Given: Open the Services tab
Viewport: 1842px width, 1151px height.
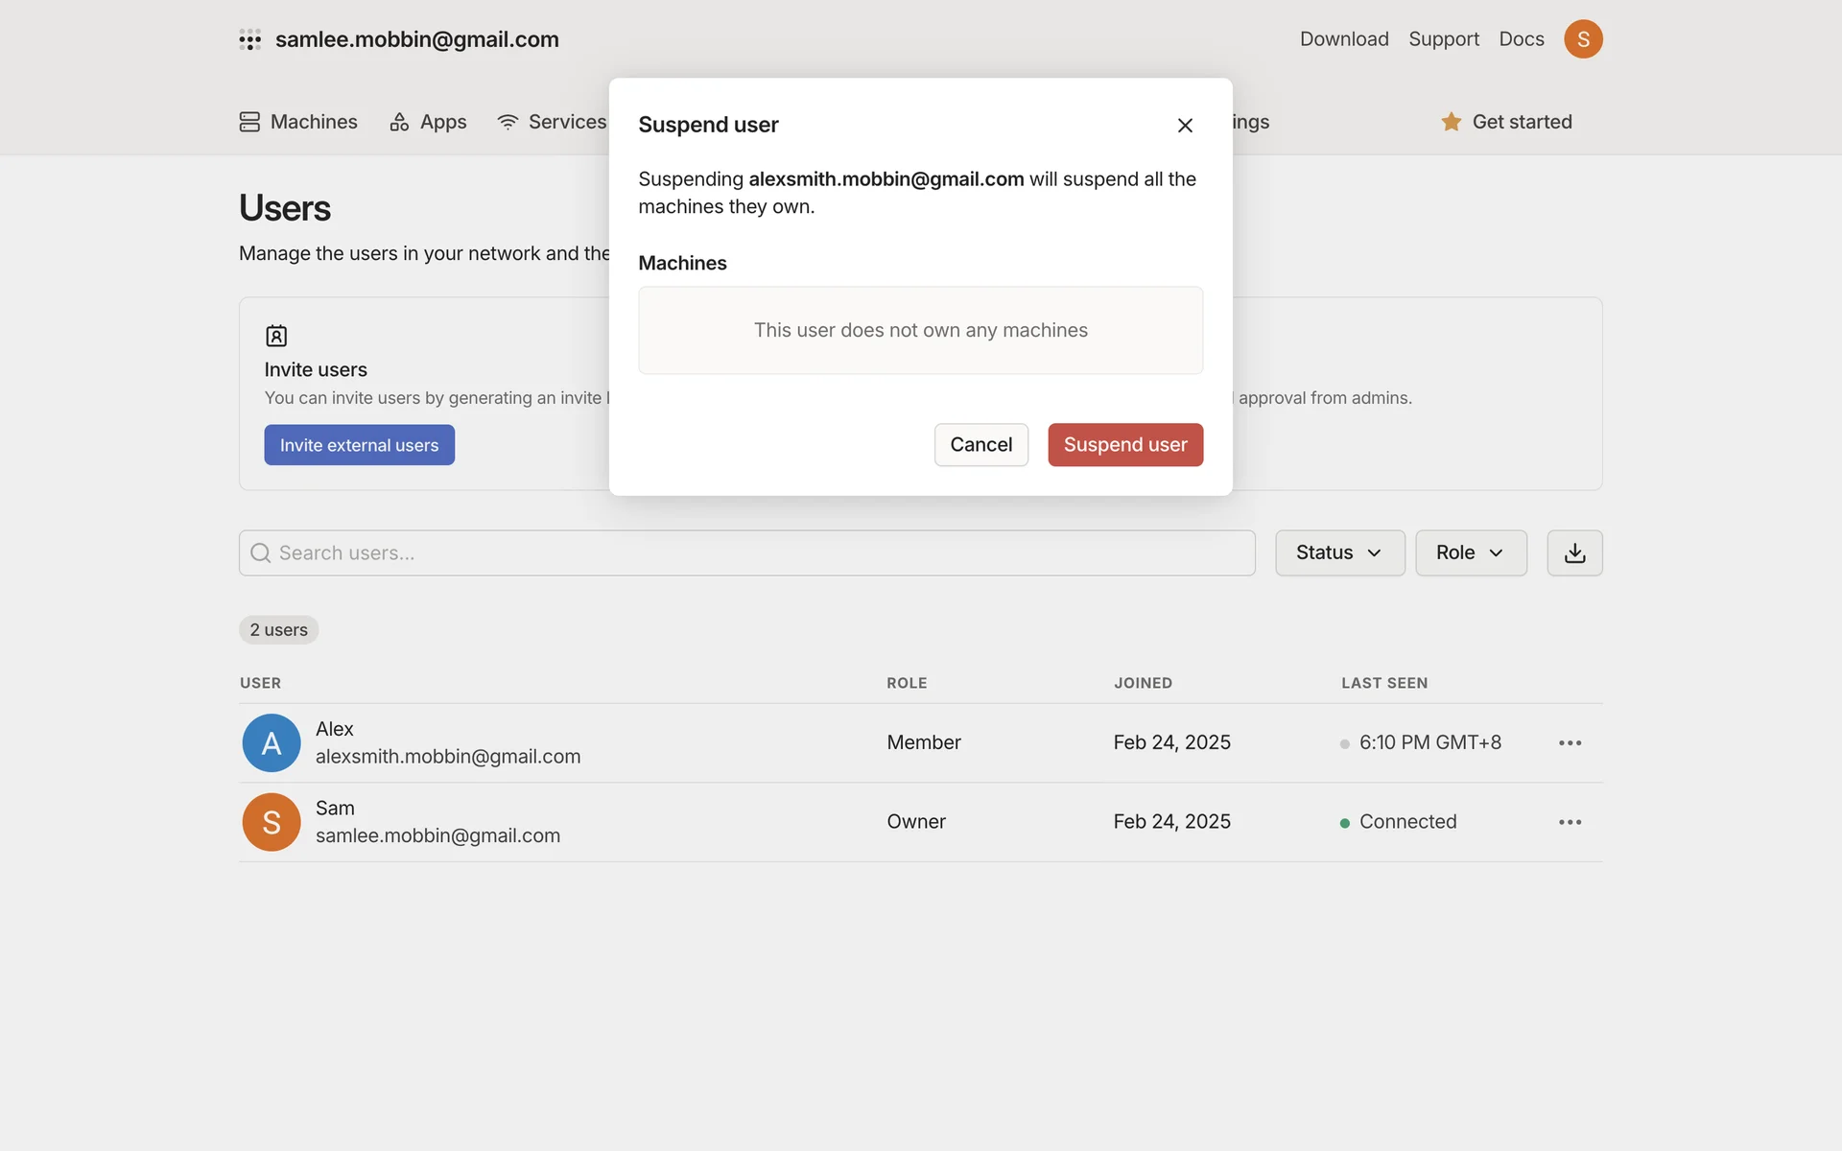Looking at the screenshot, I should point(552,122).
